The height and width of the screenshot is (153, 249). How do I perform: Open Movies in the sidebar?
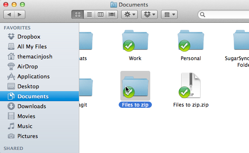[x=39, y=116]
